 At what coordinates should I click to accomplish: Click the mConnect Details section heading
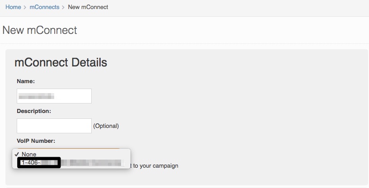pyautogui.click(x=61, y=62)
